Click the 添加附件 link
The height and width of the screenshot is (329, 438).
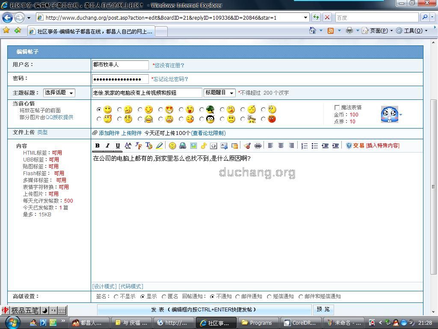pos(109,133)
